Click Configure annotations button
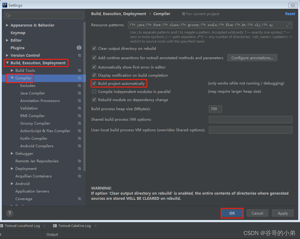The width and height of the screenshot is (300, 239). click(252, 58)
